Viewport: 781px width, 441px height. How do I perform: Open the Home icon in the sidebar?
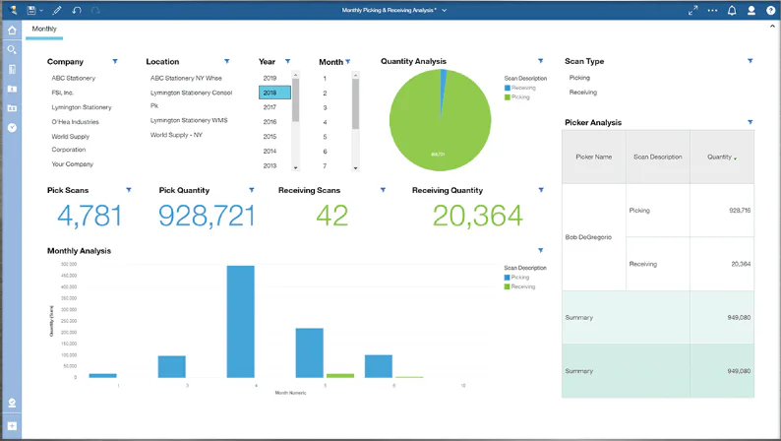[12, 31]
